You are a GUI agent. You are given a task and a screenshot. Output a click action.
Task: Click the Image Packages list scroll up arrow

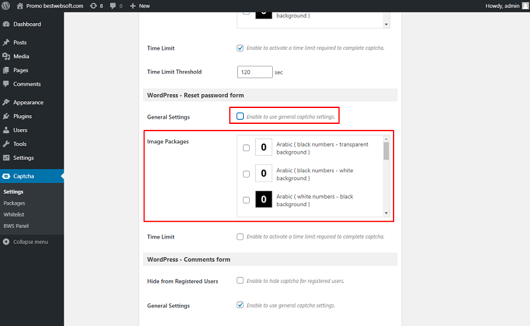pos(386,139)
